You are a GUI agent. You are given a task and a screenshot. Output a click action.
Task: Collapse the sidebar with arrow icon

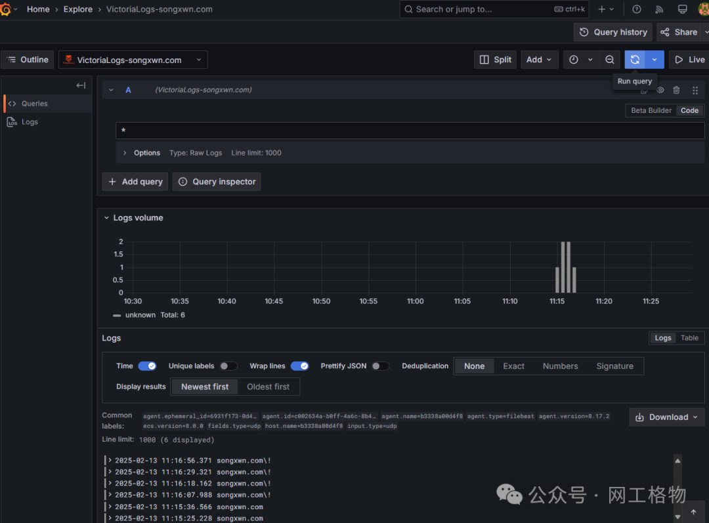pos(81,85)
